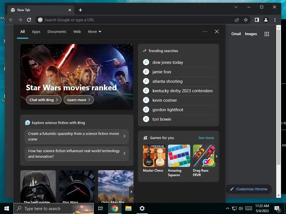This screenshot has width=286, height=214.
Task: Click search icon beside 'tori bowie'
Action: coord(146,119)
